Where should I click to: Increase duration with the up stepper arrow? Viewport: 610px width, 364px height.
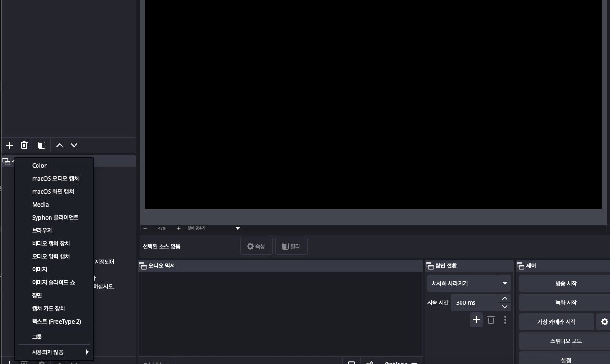click(505, 298)
